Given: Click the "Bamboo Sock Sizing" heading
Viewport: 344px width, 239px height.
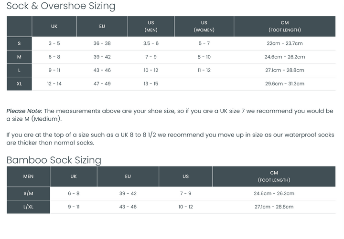Looking at the screenshot, I should (x=54, y=160).
